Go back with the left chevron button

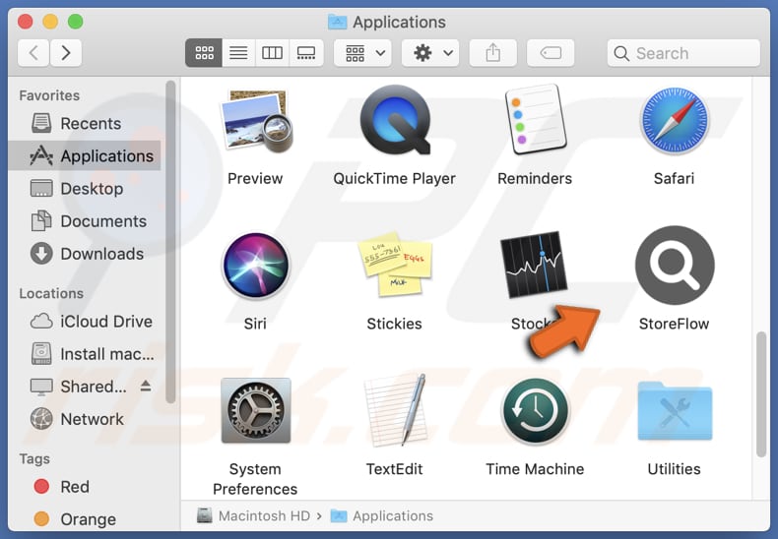tap(33, 52)
